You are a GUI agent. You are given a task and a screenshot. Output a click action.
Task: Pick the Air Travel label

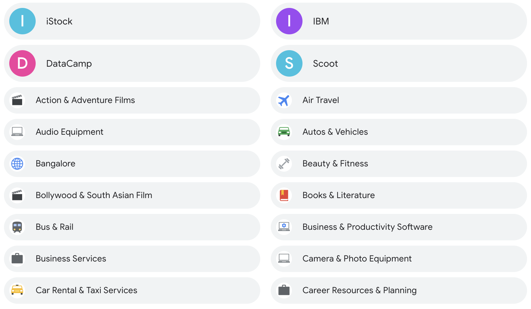[321, 100]
